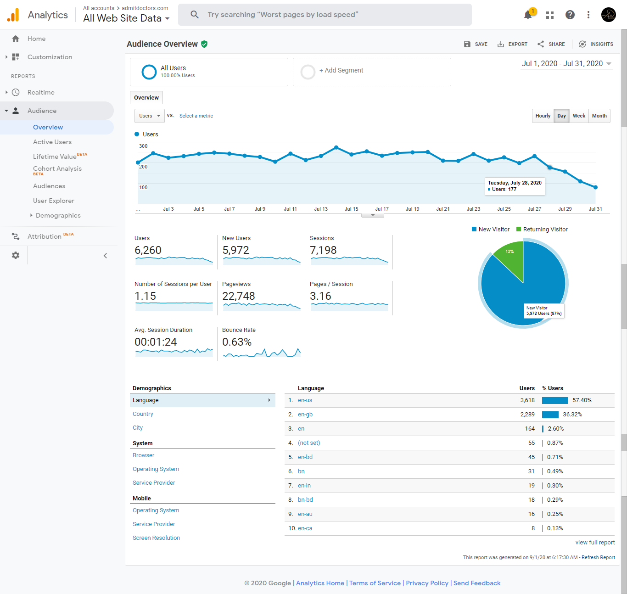Open Admin settings gear icon
627x594 pixels.
click(16, 255)
